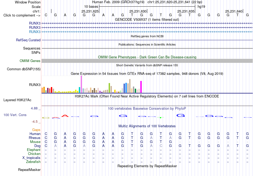Click the chr1:25,231,620-25,231,641 position text
Screen dimensions: 253x176
pos(175,2)
